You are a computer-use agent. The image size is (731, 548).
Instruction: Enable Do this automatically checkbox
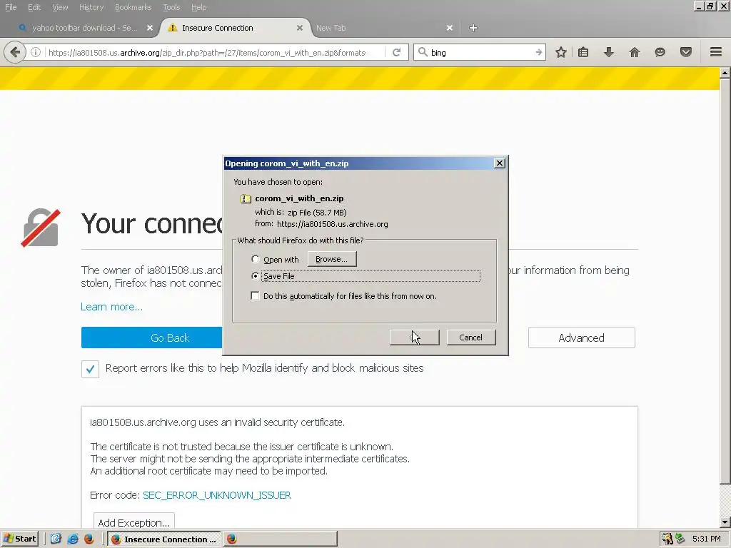pyautogui.click(x=255, y=296)
